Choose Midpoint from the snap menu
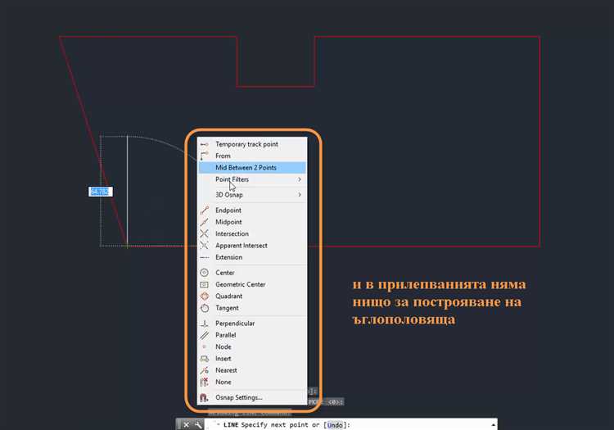The width and height of the screenshot is (614, 430). [252, 222]
